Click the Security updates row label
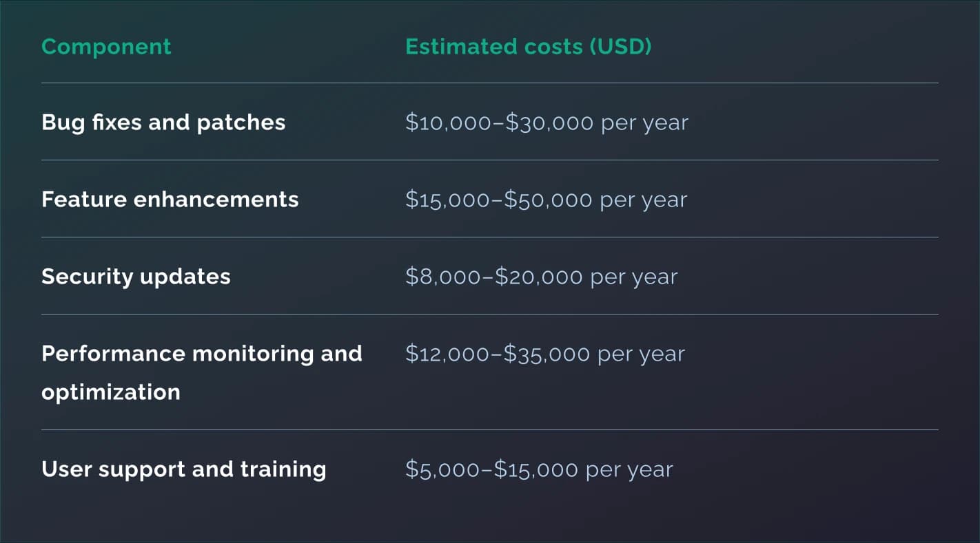980x543 pixels. pos(136,277)
